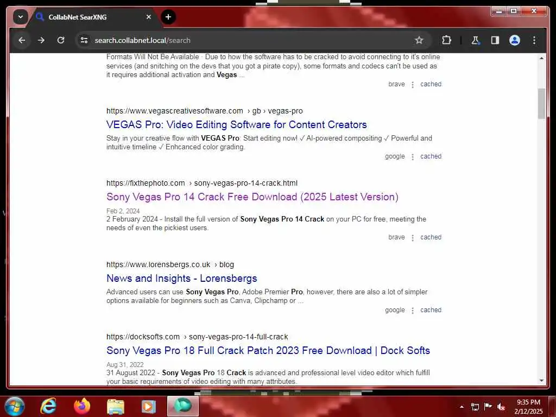Open VEGAS Pro Video Editing Software result

pyautogui.click(x=237, y=125)
